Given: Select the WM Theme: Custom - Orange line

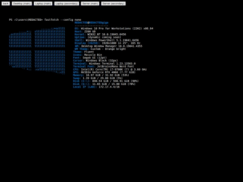Looking at the screenshot, I should click(x=100, y=49).
